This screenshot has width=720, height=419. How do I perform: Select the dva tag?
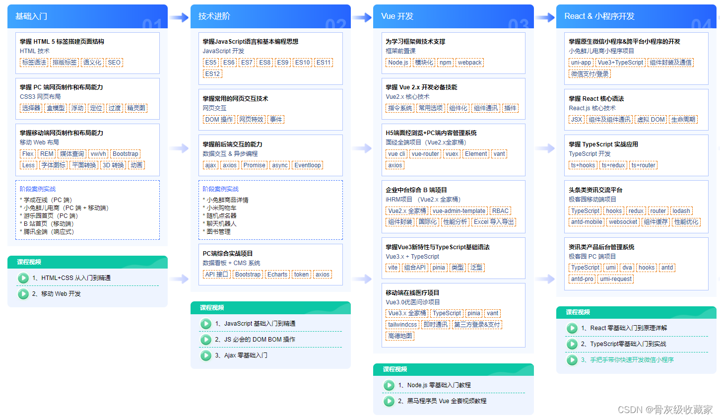[627, 268]
